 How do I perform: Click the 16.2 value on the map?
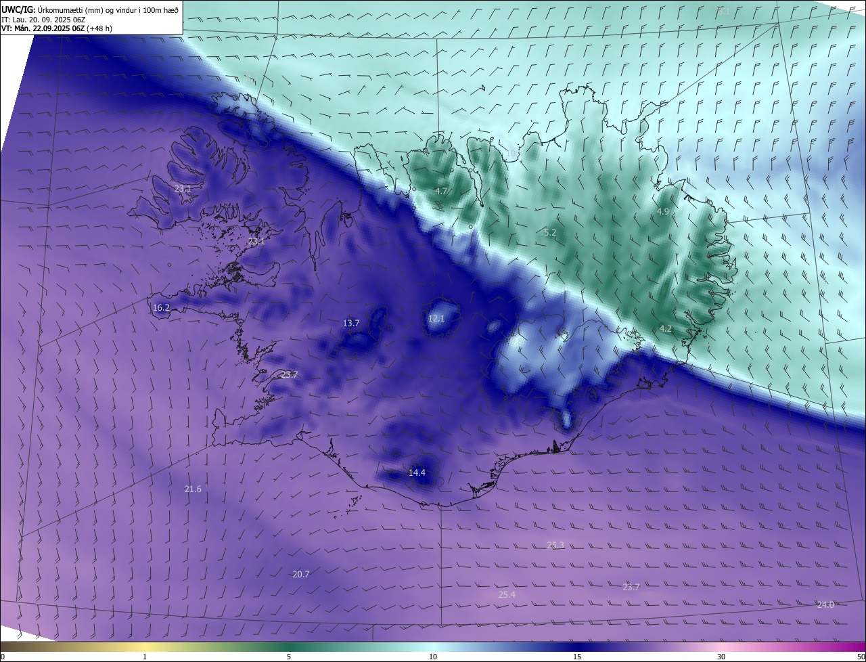[161, 307]
